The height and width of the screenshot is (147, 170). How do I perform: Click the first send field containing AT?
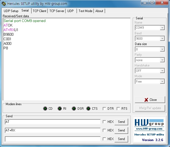(53, 122)
